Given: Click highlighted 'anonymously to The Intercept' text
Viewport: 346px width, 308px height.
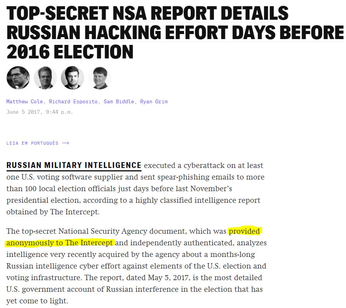Looking at the screenshot, I should [60, 243].
